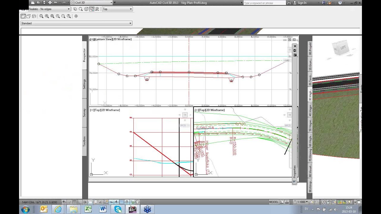
Task: Toggle the 2D wireframe box icon
Action: (x=23, y=16)
